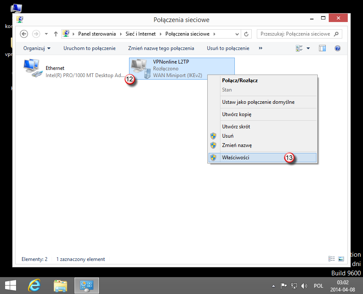This screenshot has width=363, height=294.
Task: Show more toolbar commands chevron
Action: tap(261, 48)
